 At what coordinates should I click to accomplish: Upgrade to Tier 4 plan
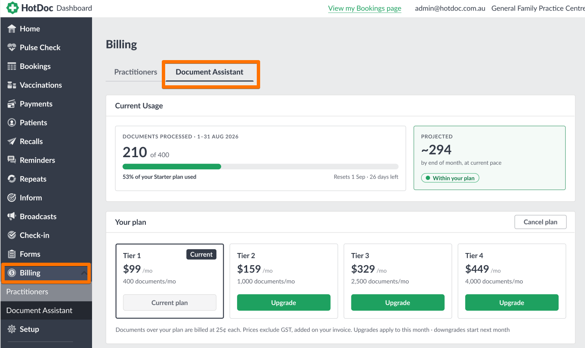(512, 303)
